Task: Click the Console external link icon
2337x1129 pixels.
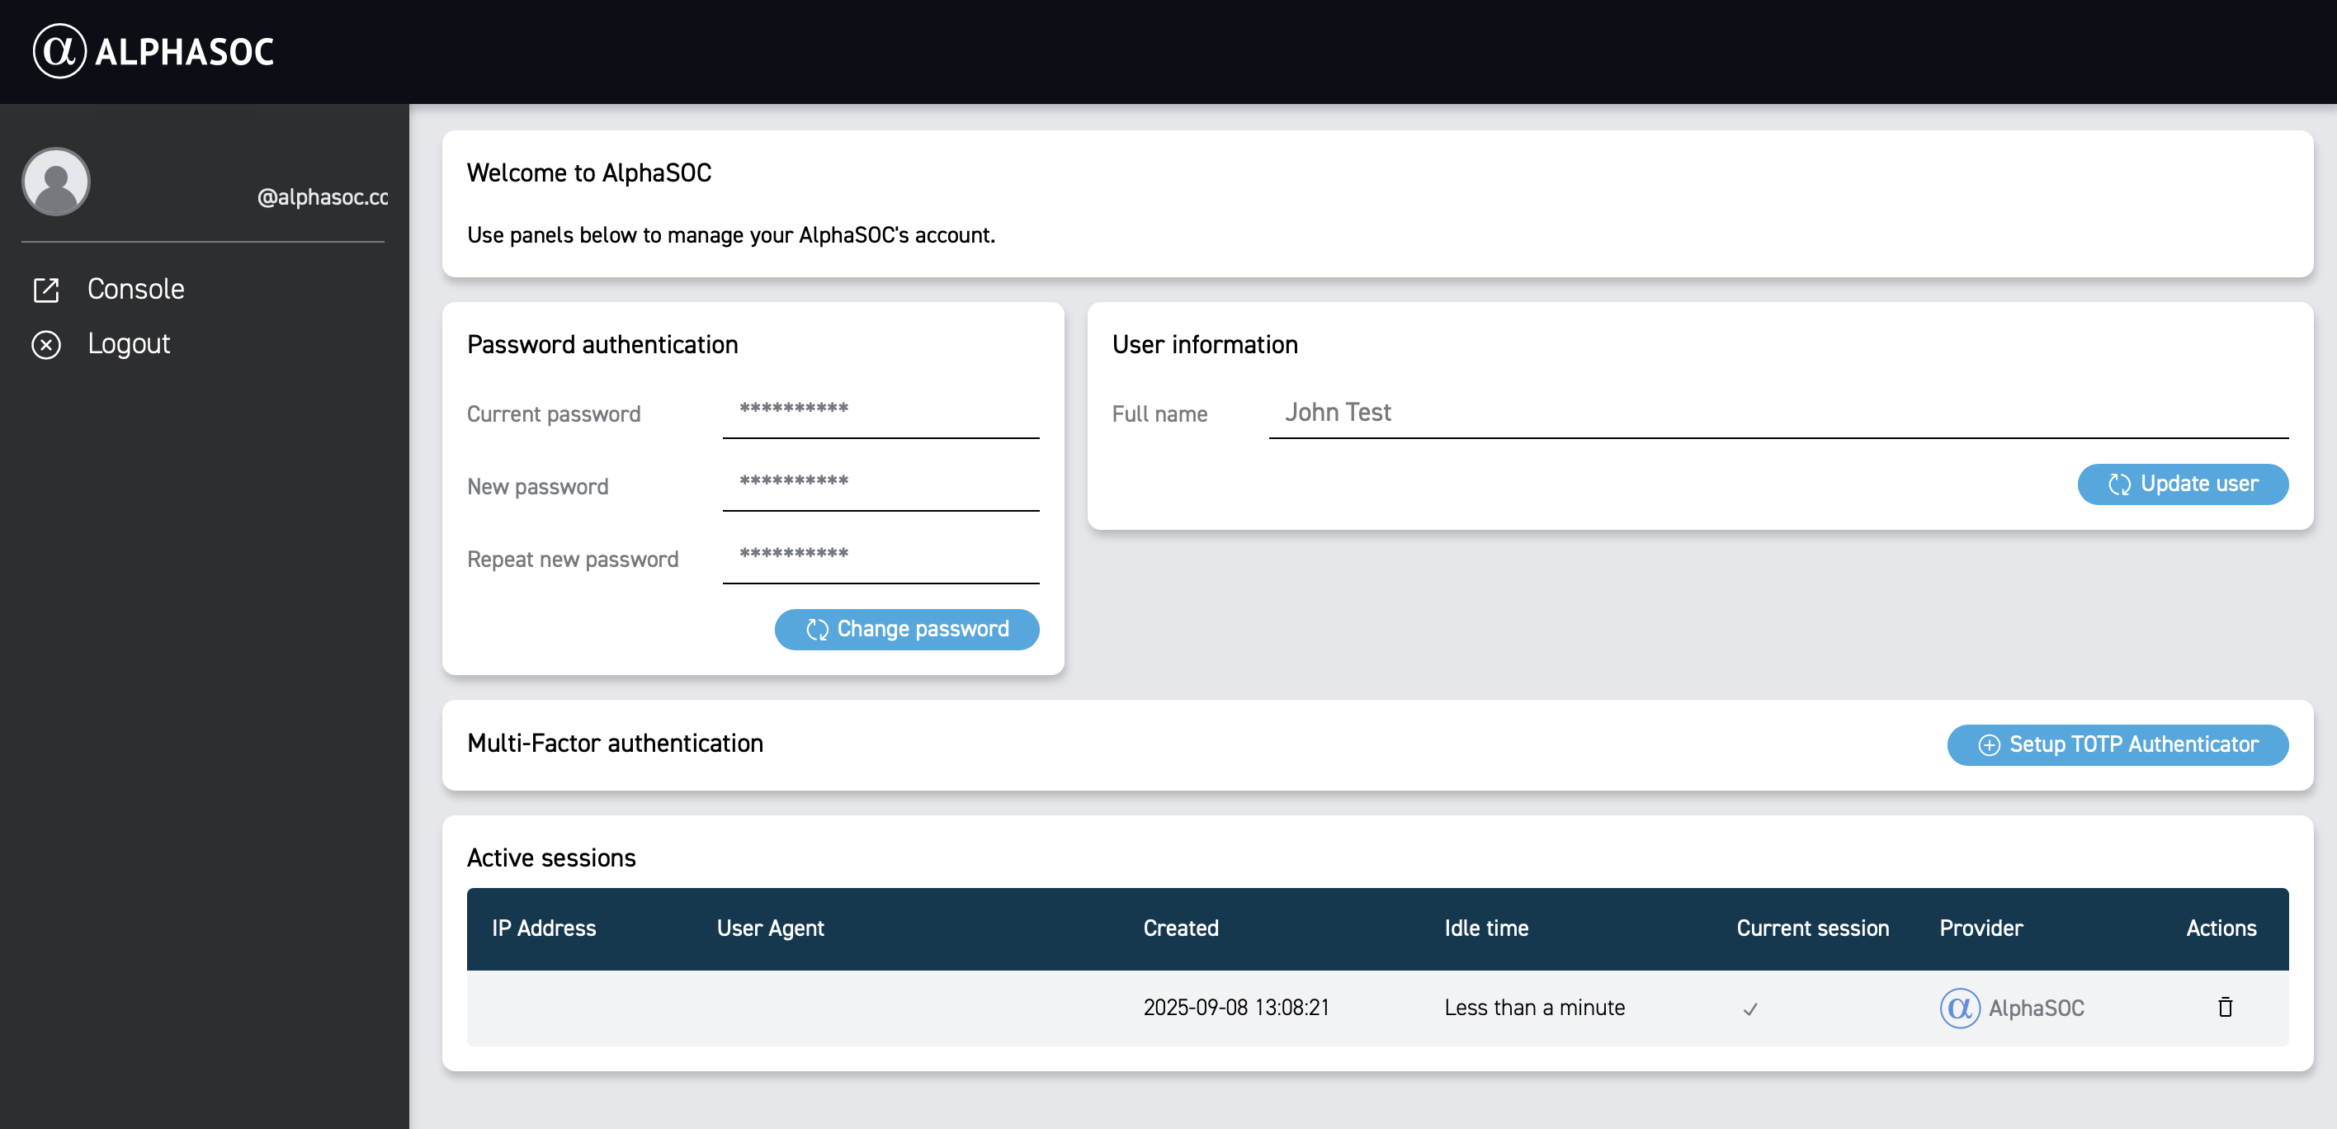Action: [46, 290]
